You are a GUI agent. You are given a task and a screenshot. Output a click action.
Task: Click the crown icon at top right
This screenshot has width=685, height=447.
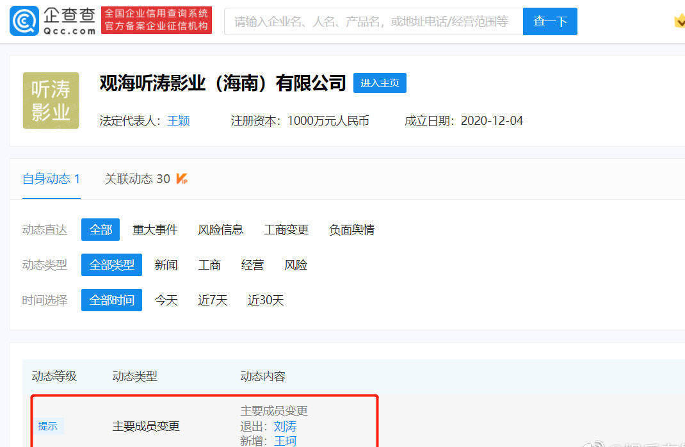click(x=680, y=20)
